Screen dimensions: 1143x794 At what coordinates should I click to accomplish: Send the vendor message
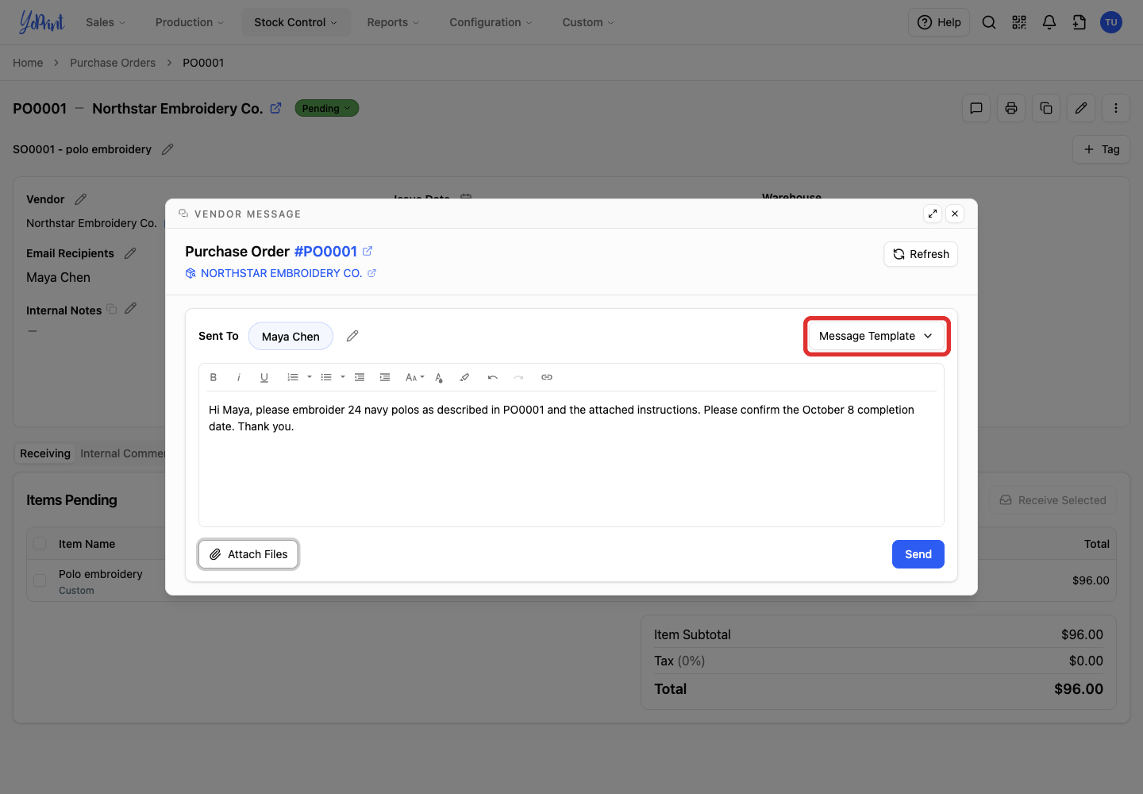[918, 554]
